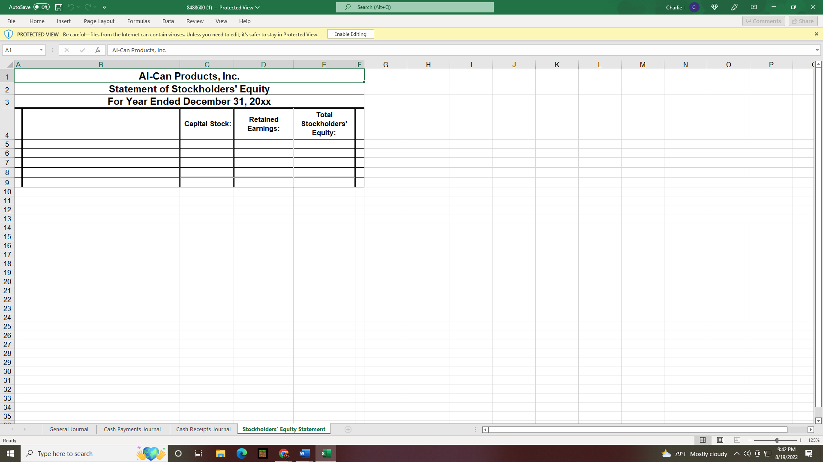
Task: Click the Save icon in title bar
Action: click(59, 7)
